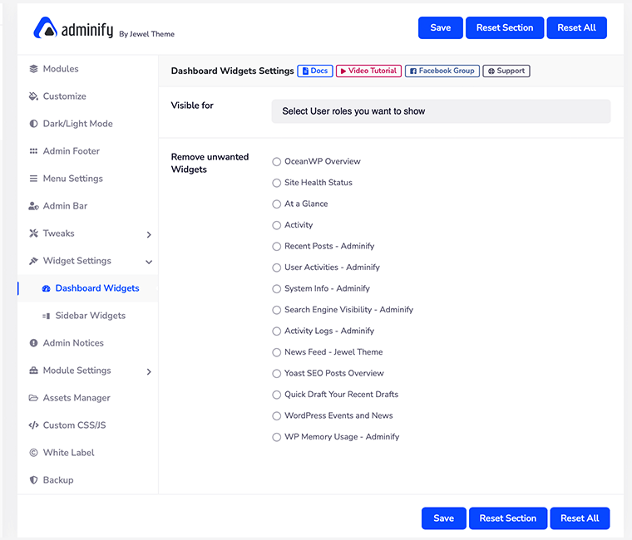
Task: Open the Modules menu item
Action: pyautogui.click(x=88, y=69)
